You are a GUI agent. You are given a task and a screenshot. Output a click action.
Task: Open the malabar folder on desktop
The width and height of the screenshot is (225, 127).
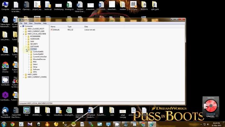click(123, 5)
